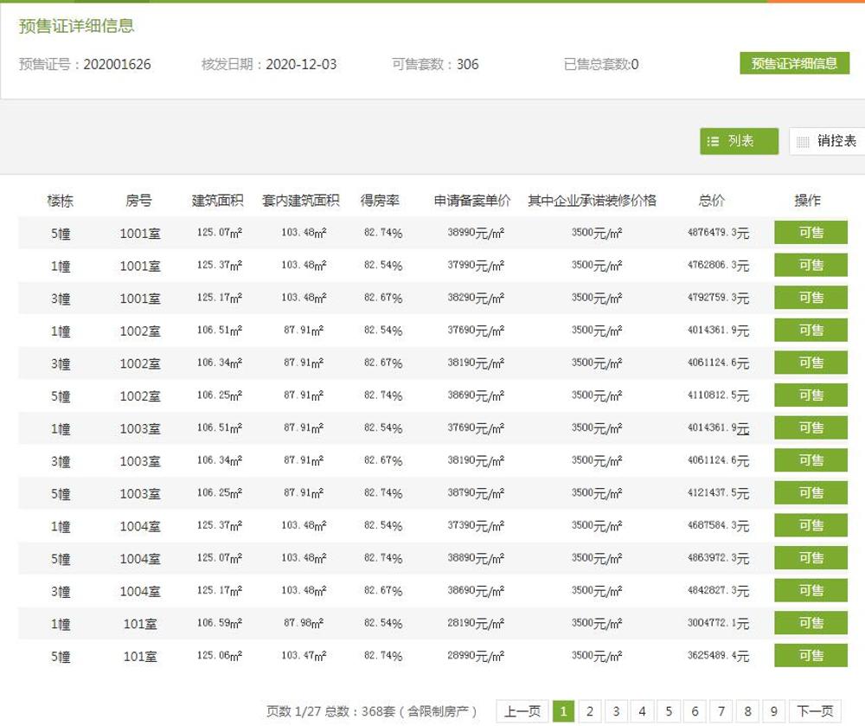This screenshot has height=726, width=865.
Task: Click unit price 38290元/m²
Action: (x=476, y=298)
